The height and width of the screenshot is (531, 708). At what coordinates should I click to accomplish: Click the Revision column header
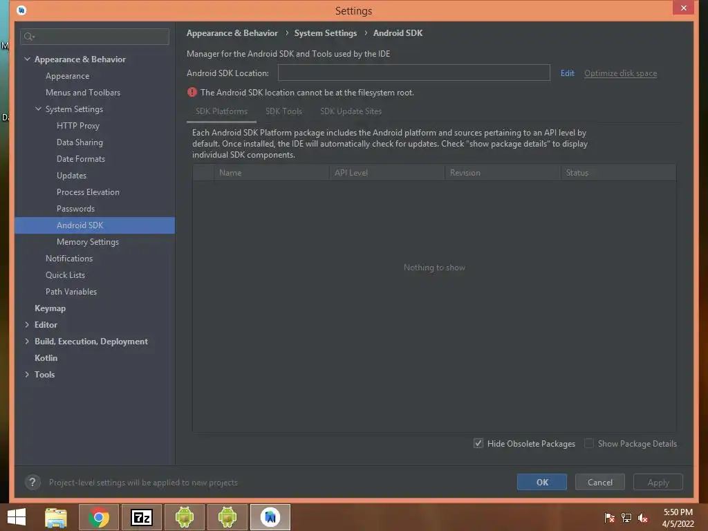503,172
